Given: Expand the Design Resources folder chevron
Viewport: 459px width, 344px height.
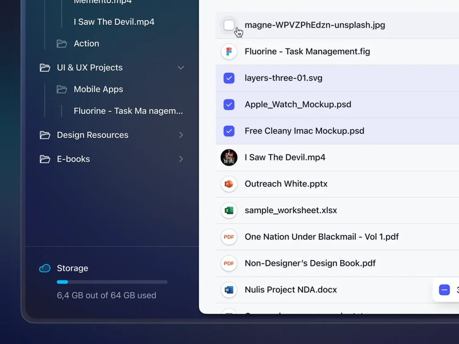Looking at the screenshot, I should (x=181, y=135).
